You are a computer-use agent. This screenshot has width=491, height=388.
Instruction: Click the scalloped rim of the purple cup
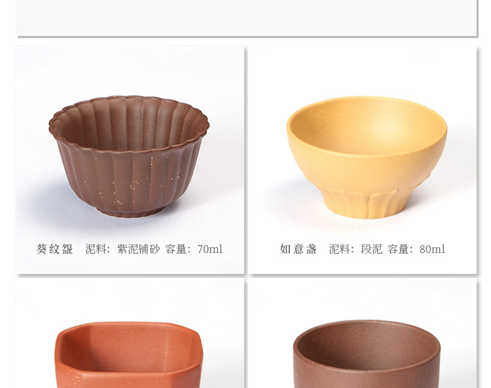129,100
